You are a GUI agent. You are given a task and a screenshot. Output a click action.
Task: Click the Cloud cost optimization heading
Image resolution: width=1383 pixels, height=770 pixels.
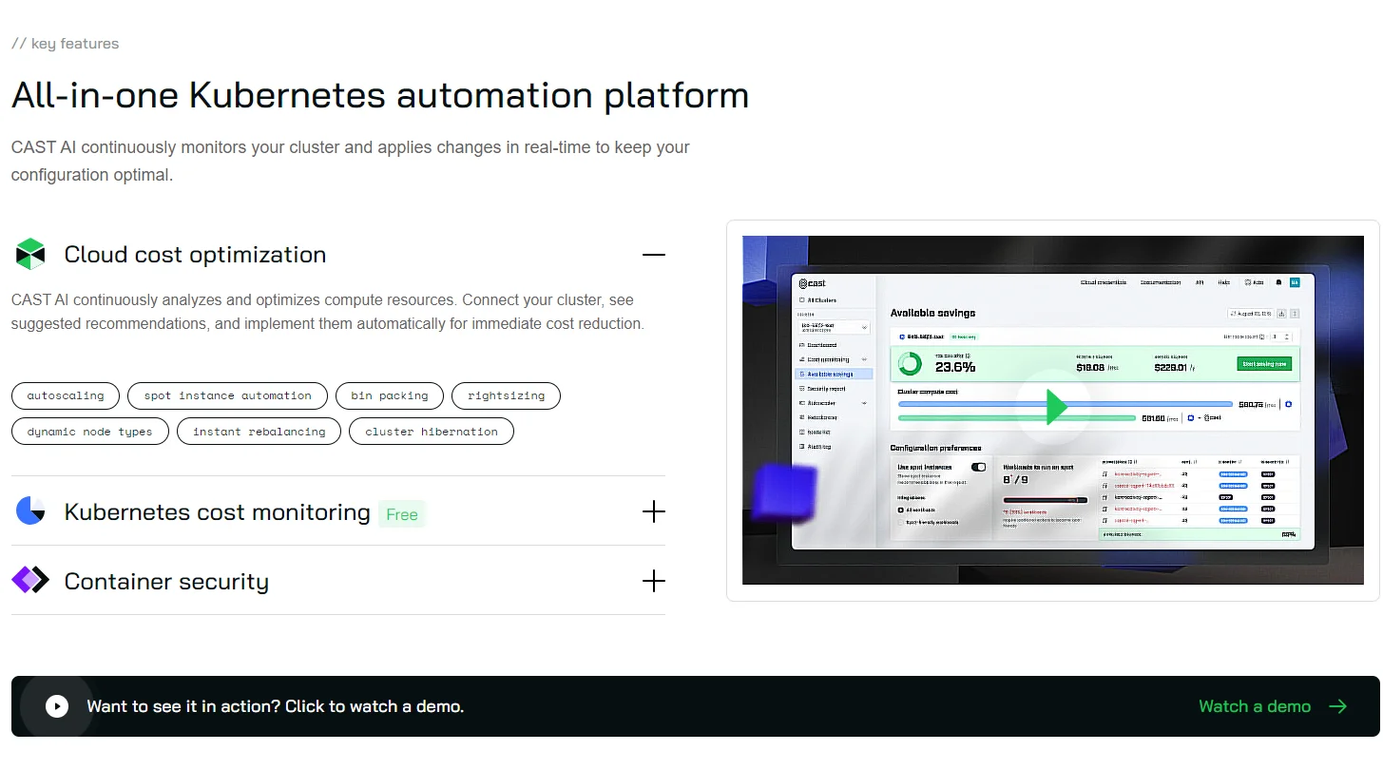[195, 255]
